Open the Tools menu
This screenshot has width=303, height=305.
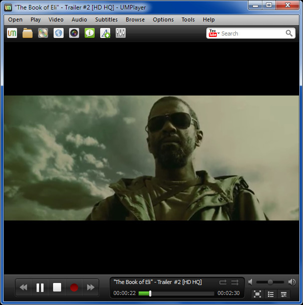[x=188, y=19]
